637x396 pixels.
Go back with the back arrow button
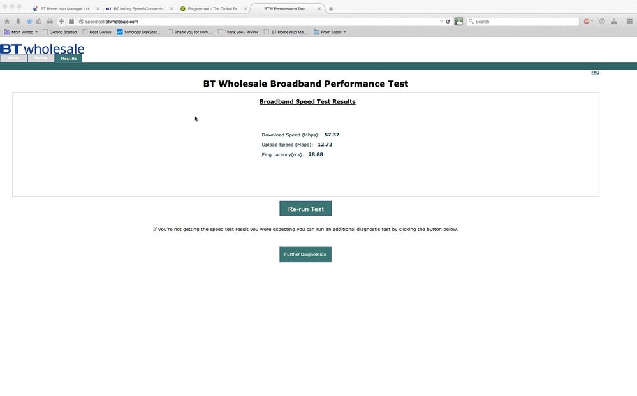(61, 22)
